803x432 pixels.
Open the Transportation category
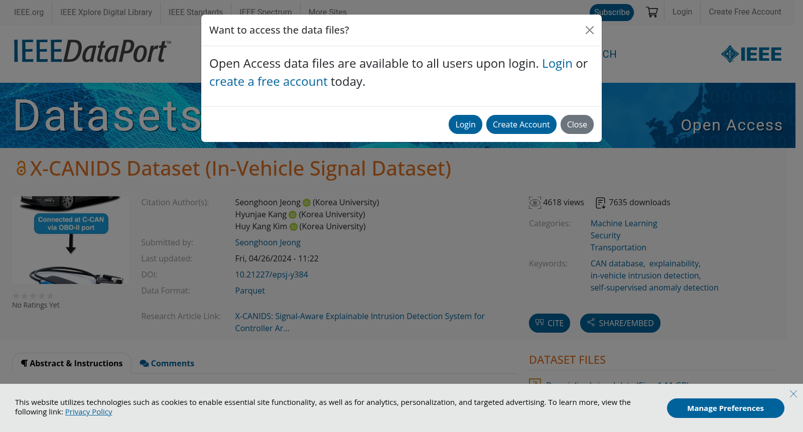[618, 248]
